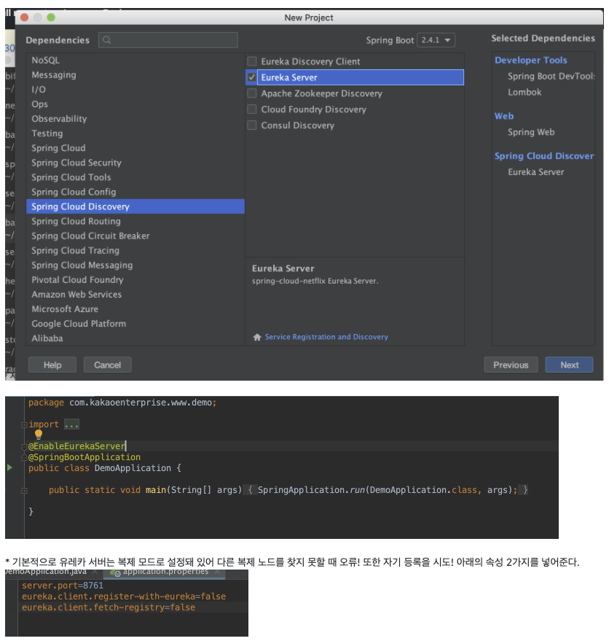Image resolution: width=609 pixels, height=641 pixels.
Task: Click Lombok in Selected Dependencies
Action: tap(524, 93)
